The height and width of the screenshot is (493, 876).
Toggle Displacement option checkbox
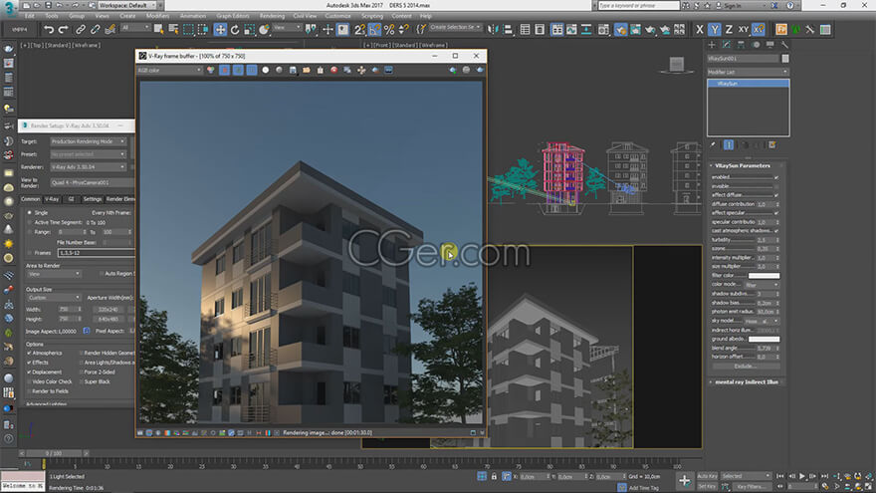pos(30,372)
